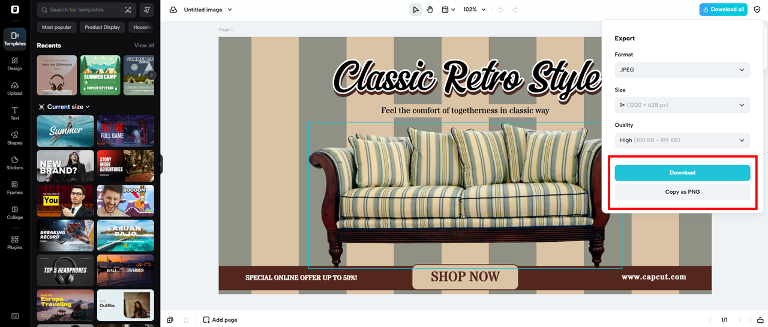768x327 pixels.
Task: Click the undo arrow
Action: pos(500,10)
